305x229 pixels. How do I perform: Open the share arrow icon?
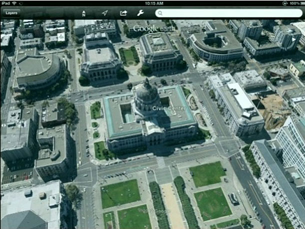pyautogui.click(x=123, y=13)
